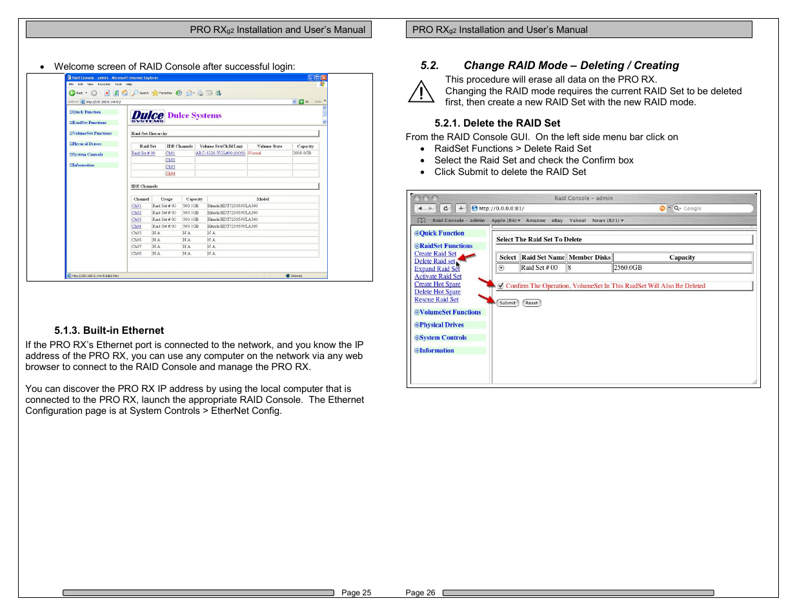Click the Amazon bookmark in Safari bookmarks bar
The height and width of the screenshot is (616, 797).
point(536,221)
